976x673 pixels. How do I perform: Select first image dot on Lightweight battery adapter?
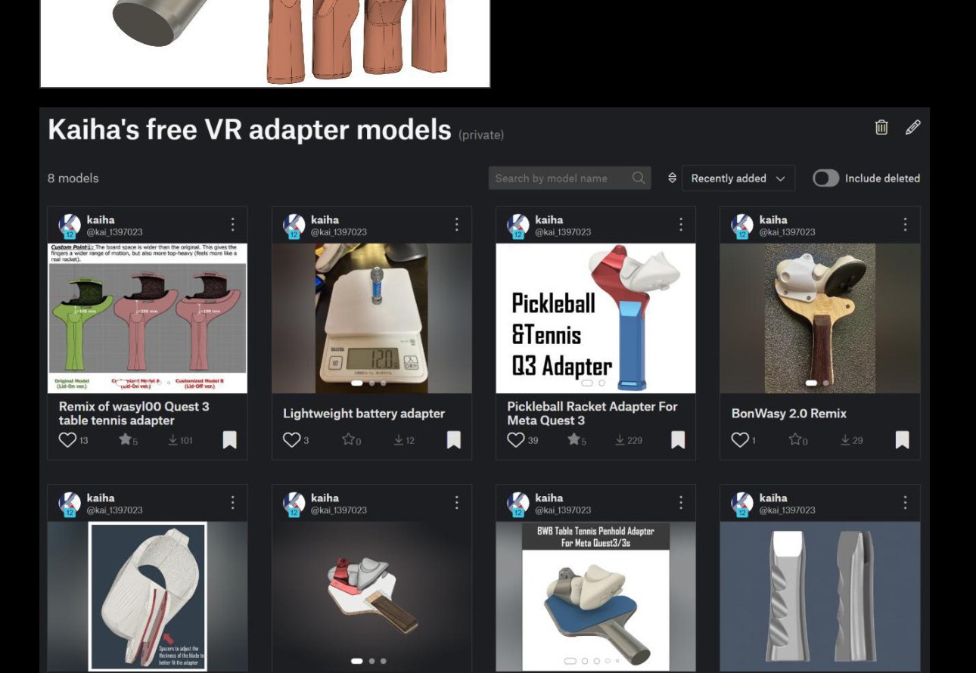(x=357, y=383)
